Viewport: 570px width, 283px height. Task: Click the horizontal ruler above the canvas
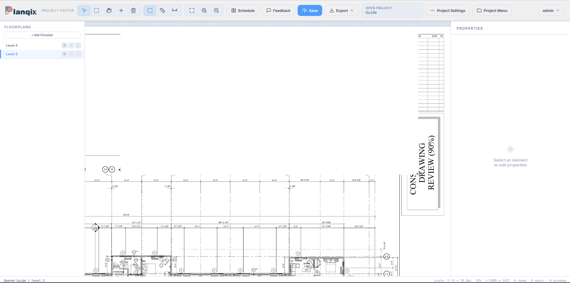point(267,24)
